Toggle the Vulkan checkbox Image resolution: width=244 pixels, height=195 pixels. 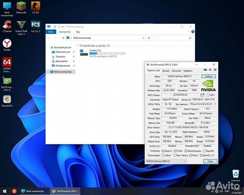[163, 155]
